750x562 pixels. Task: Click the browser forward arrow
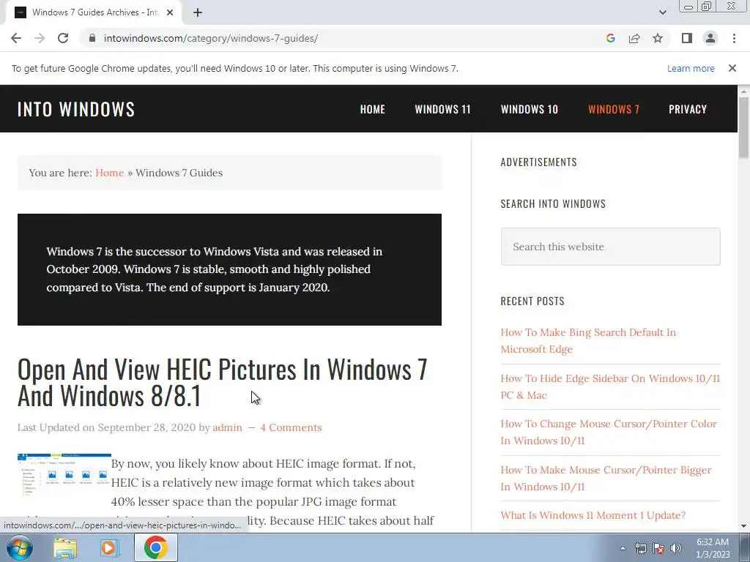click(x=40, y=38)
